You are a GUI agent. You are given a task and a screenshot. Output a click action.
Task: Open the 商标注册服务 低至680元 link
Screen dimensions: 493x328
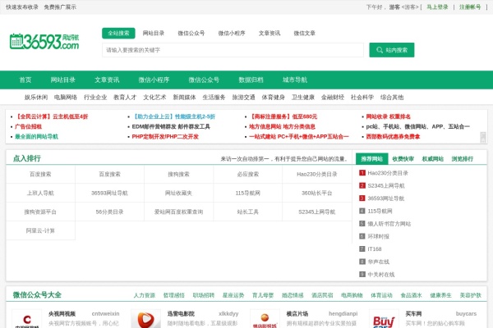click(x=283, y=116)
